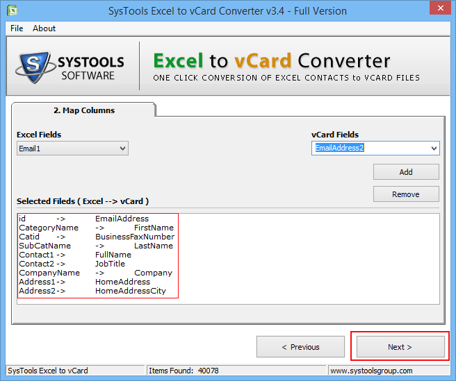The height and width of the screenshot is (381, 456).
Task: Click the SysTools Excel to vCard status text
Action: pyautogui.click(x=48, y=371)
